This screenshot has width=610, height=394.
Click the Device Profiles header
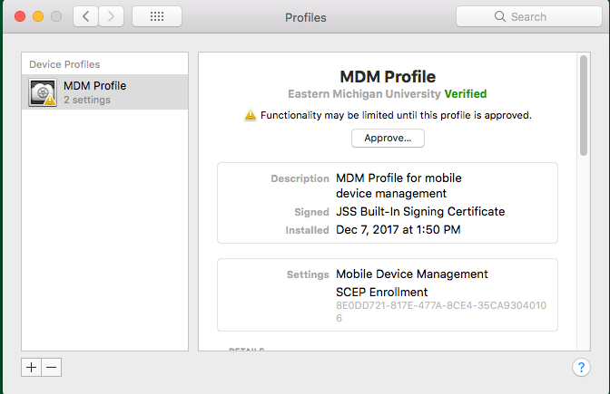[x=64, y=64]
